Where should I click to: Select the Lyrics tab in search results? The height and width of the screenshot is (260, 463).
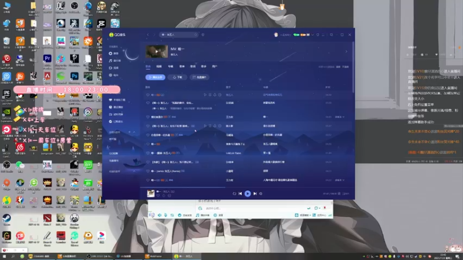pos(193,66)
